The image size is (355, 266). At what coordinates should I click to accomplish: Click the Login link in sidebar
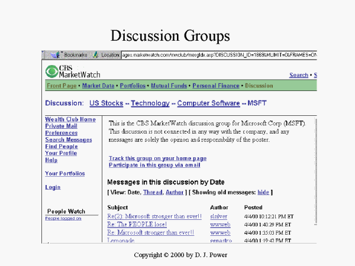[x=53, y=187]
